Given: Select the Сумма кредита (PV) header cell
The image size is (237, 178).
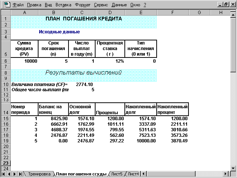Looking at the screenshot, I should (24, 49).
